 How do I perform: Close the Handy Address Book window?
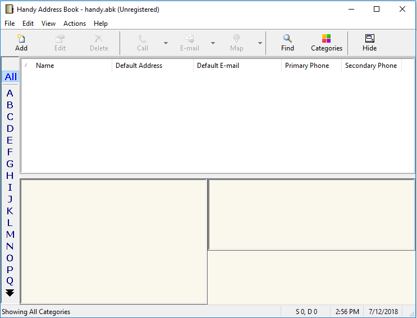click(402, 10)
